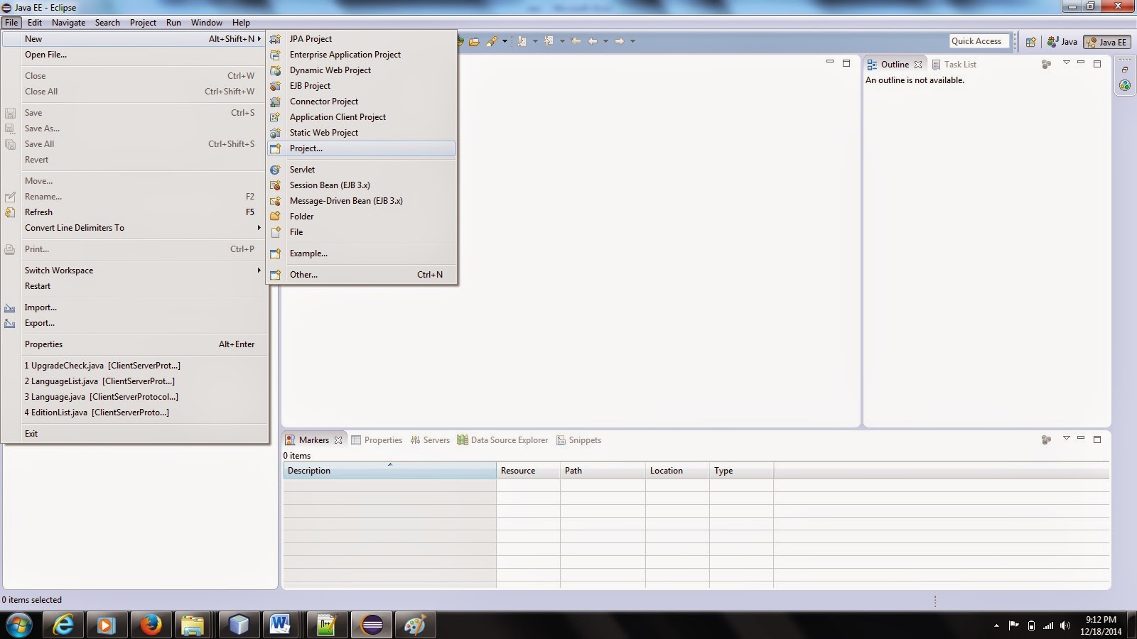Choose JPA Project from the submenu
The height and width of the screenshot is (639, 1137).
pos(362,39)
